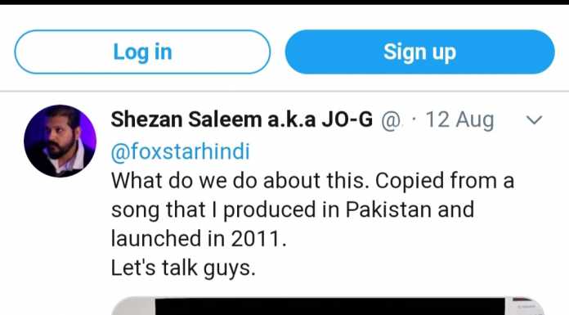Expand the tweet options chevron
This screenshot has width=569, height=315.
tap(534, 120)
